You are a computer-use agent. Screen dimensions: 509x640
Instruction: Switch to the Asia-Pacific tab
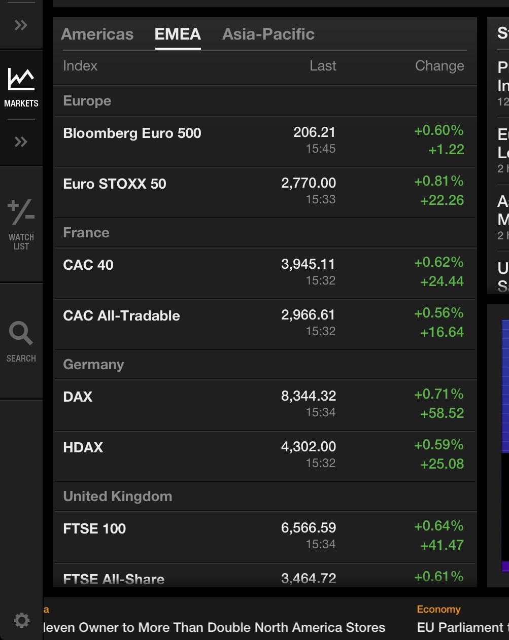[268, 34]
